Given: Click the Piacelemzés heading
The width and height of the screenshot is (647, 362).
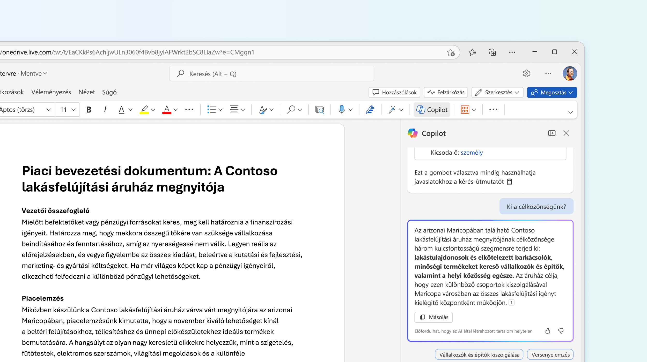Looking at the screenshot, I should tap(43, 298).
